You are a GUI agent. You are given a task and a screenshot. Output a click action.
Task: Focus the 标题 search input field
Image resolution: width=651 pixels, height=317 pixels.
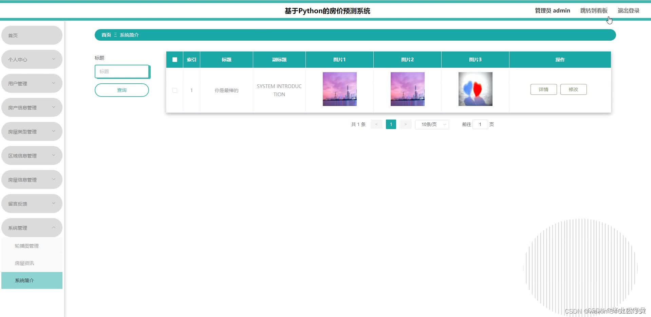[122, 71]
